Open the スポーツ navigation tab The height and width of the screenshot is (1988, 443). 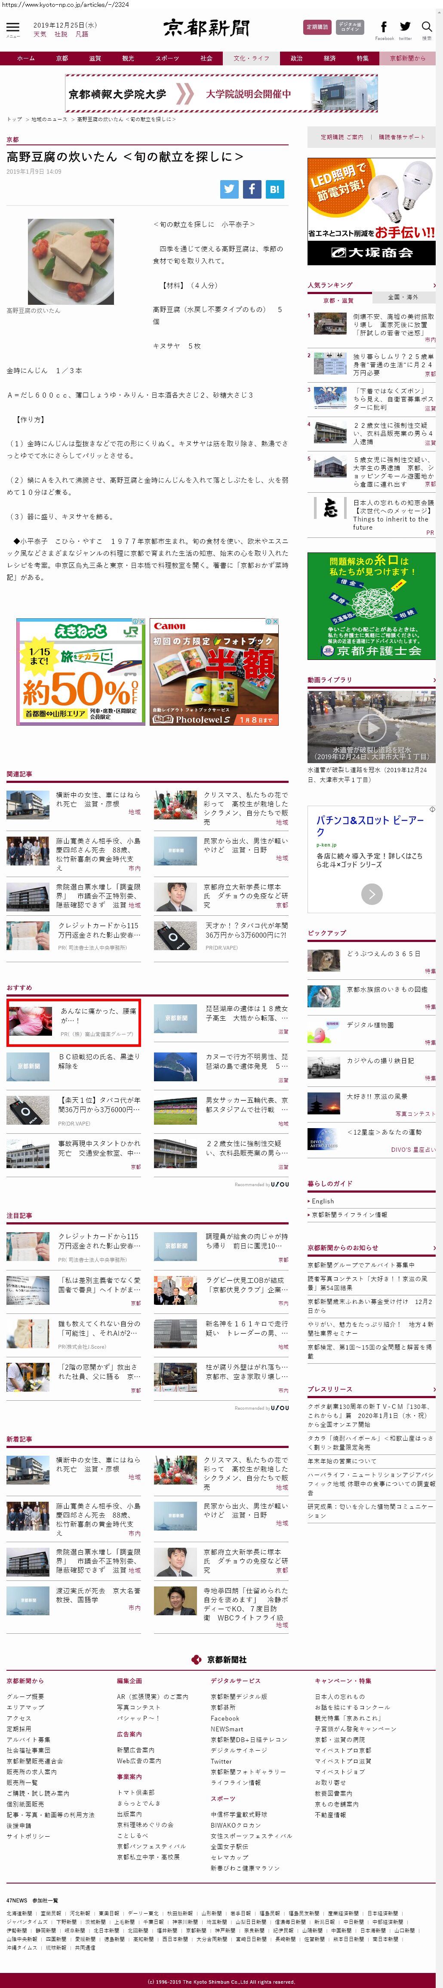point(167,58)
